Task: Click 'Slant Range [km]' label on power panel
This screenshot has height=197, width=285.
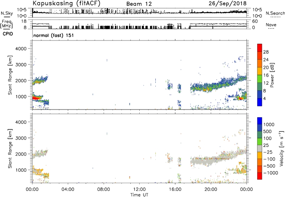Action: tap(10, 75)
